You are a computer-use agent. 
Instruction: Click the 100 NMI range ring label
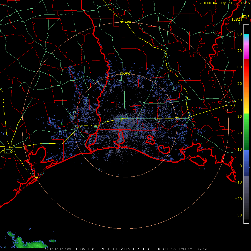pyautogui.click(x=125, y=22)
